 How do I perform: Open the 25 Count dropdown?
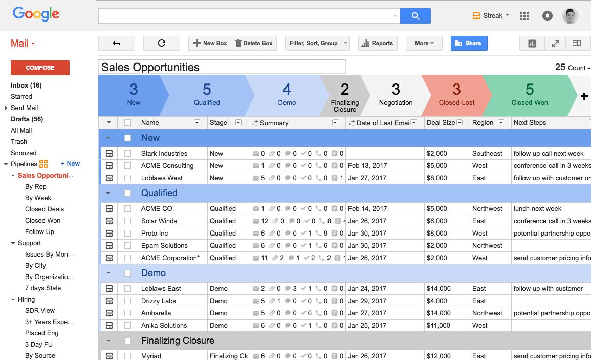tap(573, 68)
